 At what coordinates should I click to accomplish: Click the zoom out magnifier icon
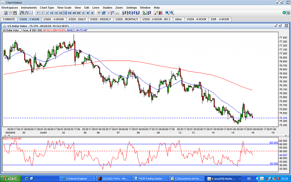click(172, 13)
